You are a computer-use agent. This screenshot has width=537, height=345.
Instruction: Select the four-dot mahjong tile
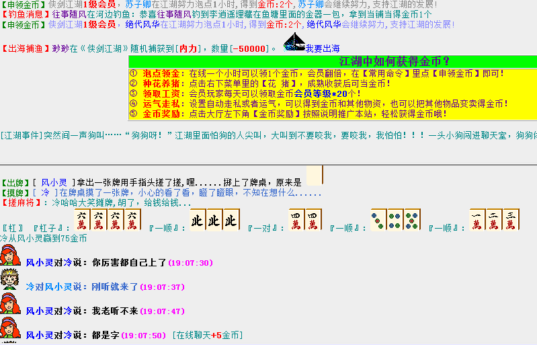[395, 219]
